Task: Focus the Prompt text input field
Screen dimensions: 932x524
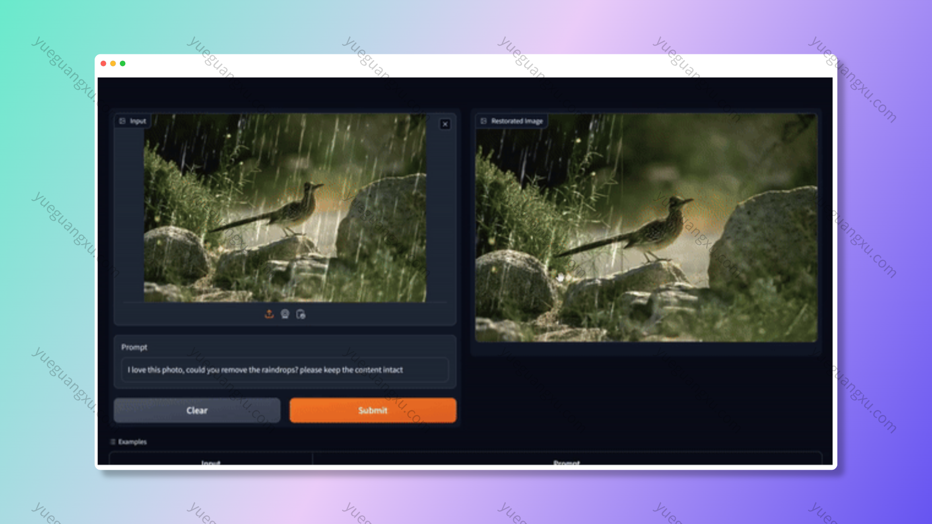Action: (284, 370)
